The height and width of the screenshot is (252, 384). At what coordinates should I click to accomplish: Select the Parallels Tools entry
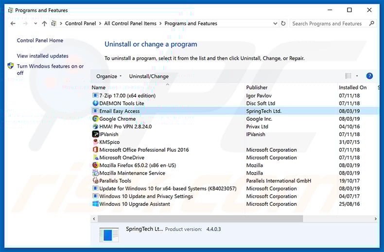pyautogui.click(x=115, y=180)
